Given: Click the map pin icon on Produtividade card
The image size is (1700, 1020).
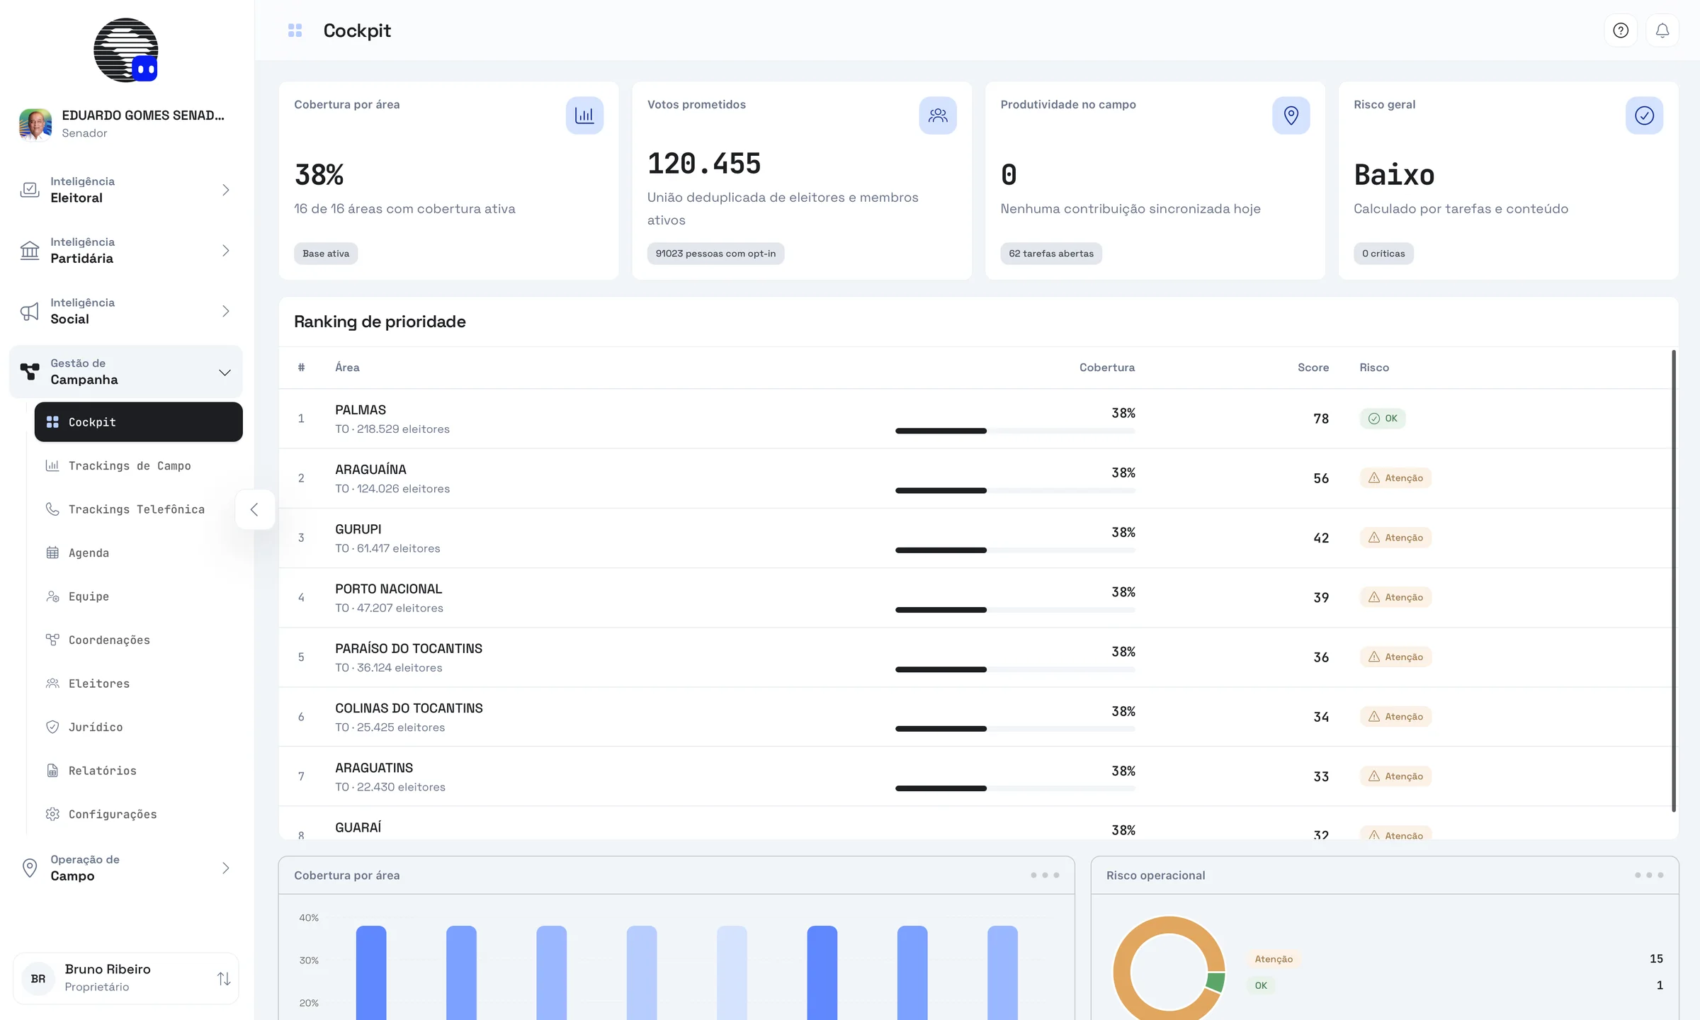Looking at the screenshot, I should click(x=1291, y=115).
